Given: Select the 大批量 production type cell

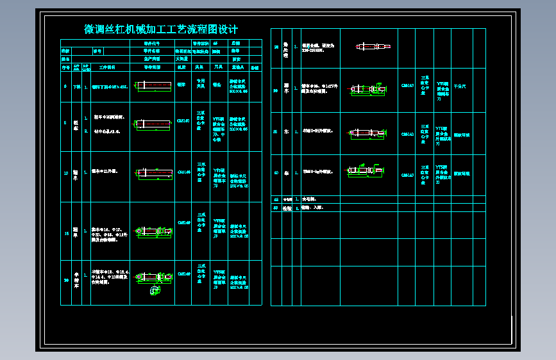Looking at the screenshot, I should (182, 59).
